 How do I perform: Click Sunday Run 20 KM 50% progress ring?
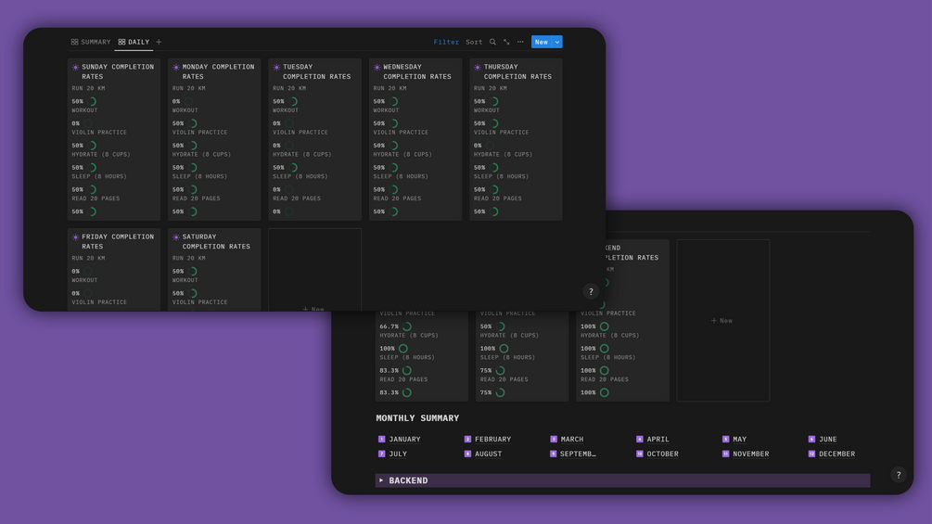92,102
